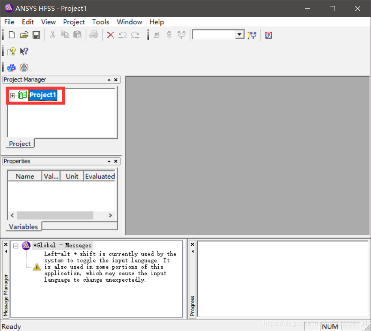Expand the Project1 tree node
Screen dimensions: 371x331
pos(12,96)
